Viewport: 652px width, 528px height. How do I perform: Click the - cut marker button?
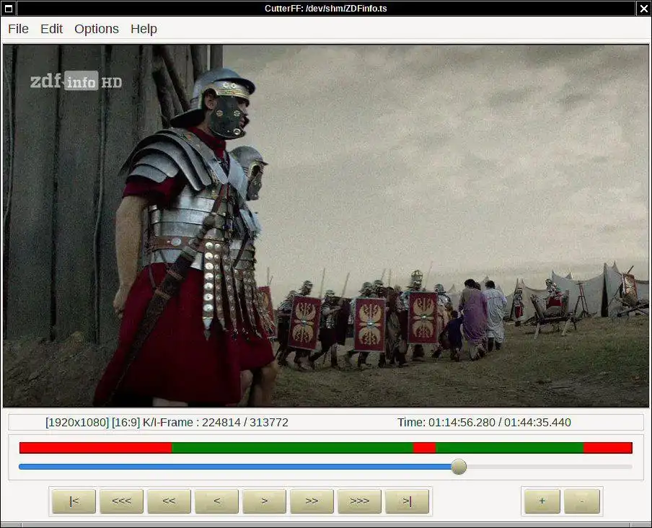[x=582, y=501]
